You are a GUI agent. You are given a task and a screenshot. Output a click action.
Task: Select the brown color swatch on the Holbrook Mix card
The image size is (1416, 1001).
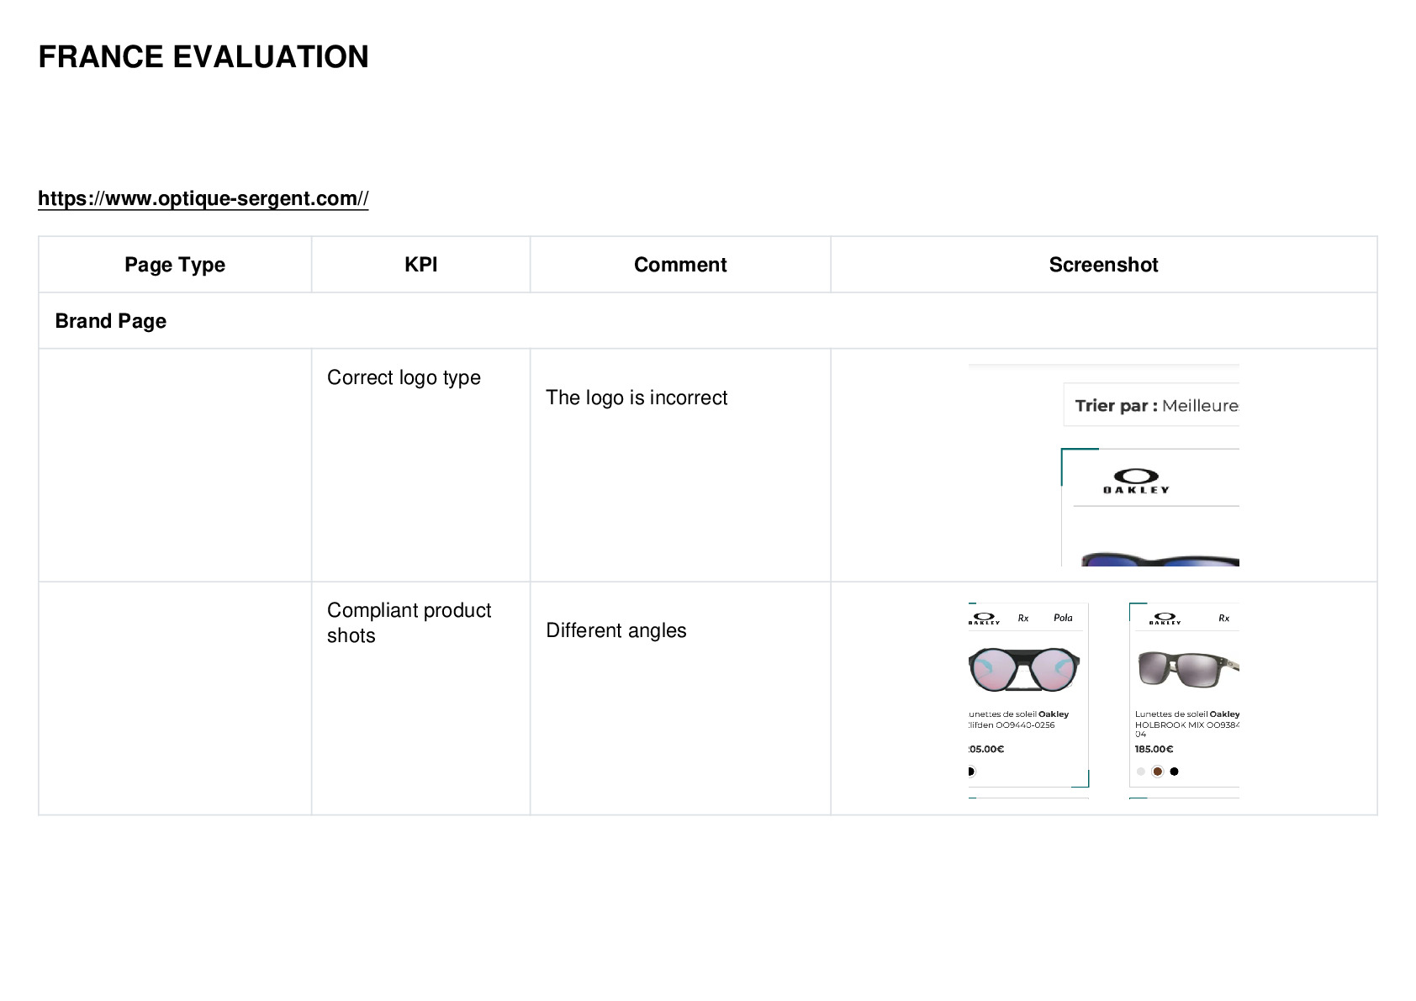pos(1157,772)
